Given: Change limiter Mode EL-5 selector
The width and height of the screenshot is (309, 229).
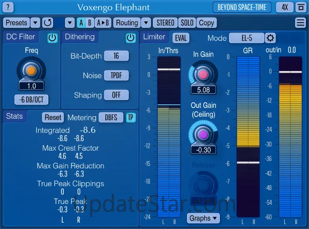Looking at the screenshot, I should 246,38.
